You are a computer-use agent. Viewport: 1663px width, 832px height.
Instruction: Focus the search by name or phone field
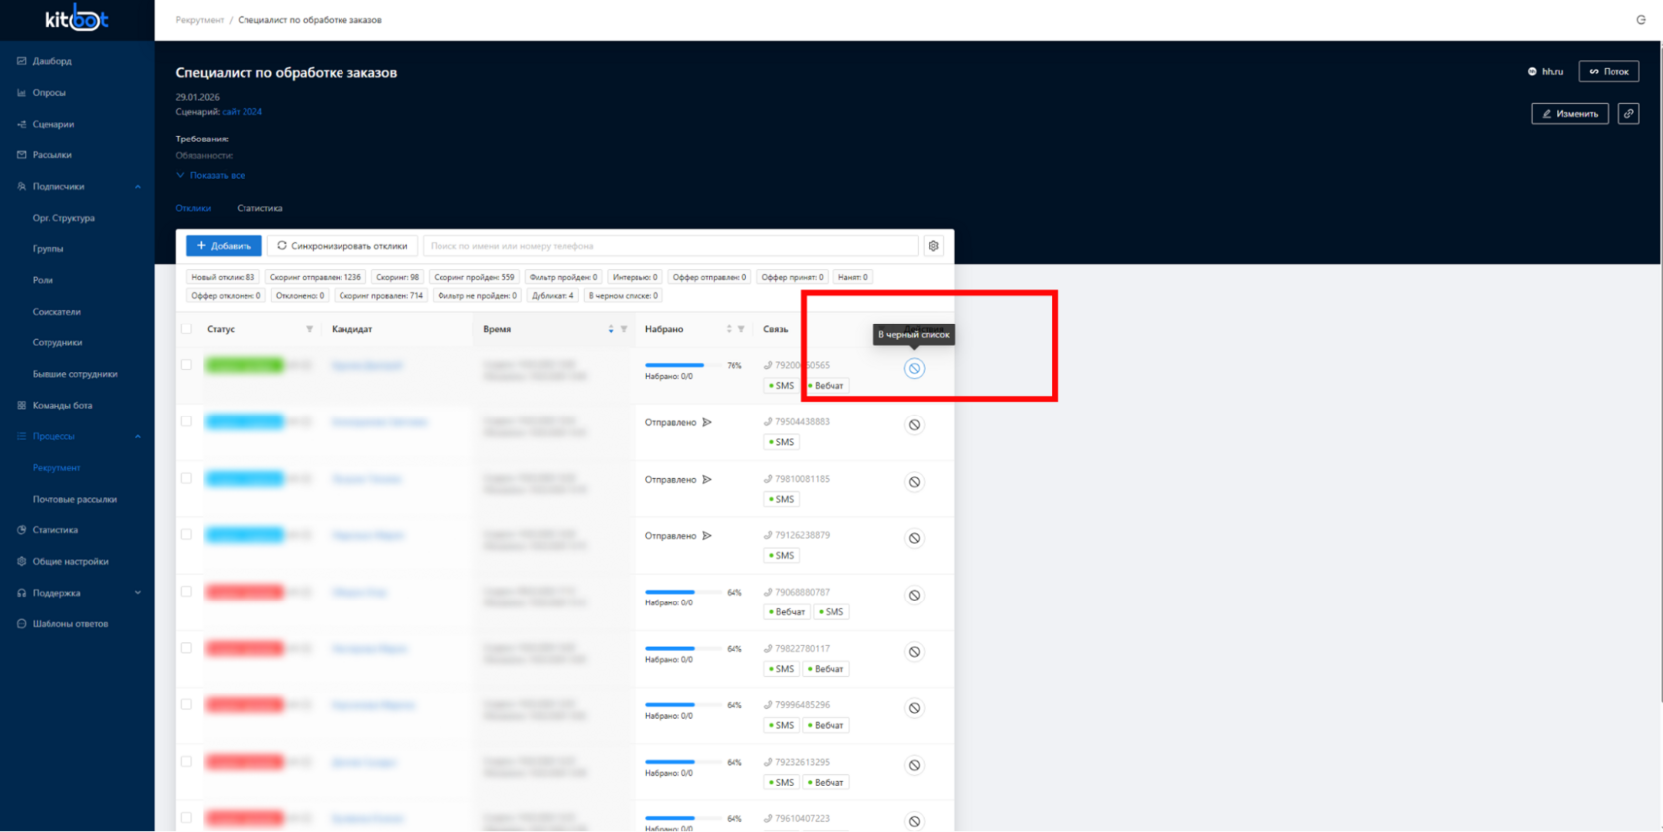tap(670, 246)
